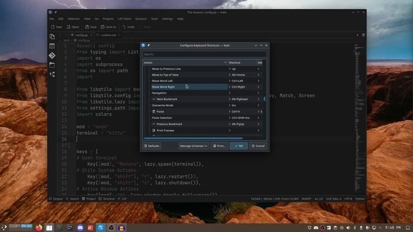The image size is (413, 232).
Task: Open the Sessions menu
Action: (x=141, y=19)
